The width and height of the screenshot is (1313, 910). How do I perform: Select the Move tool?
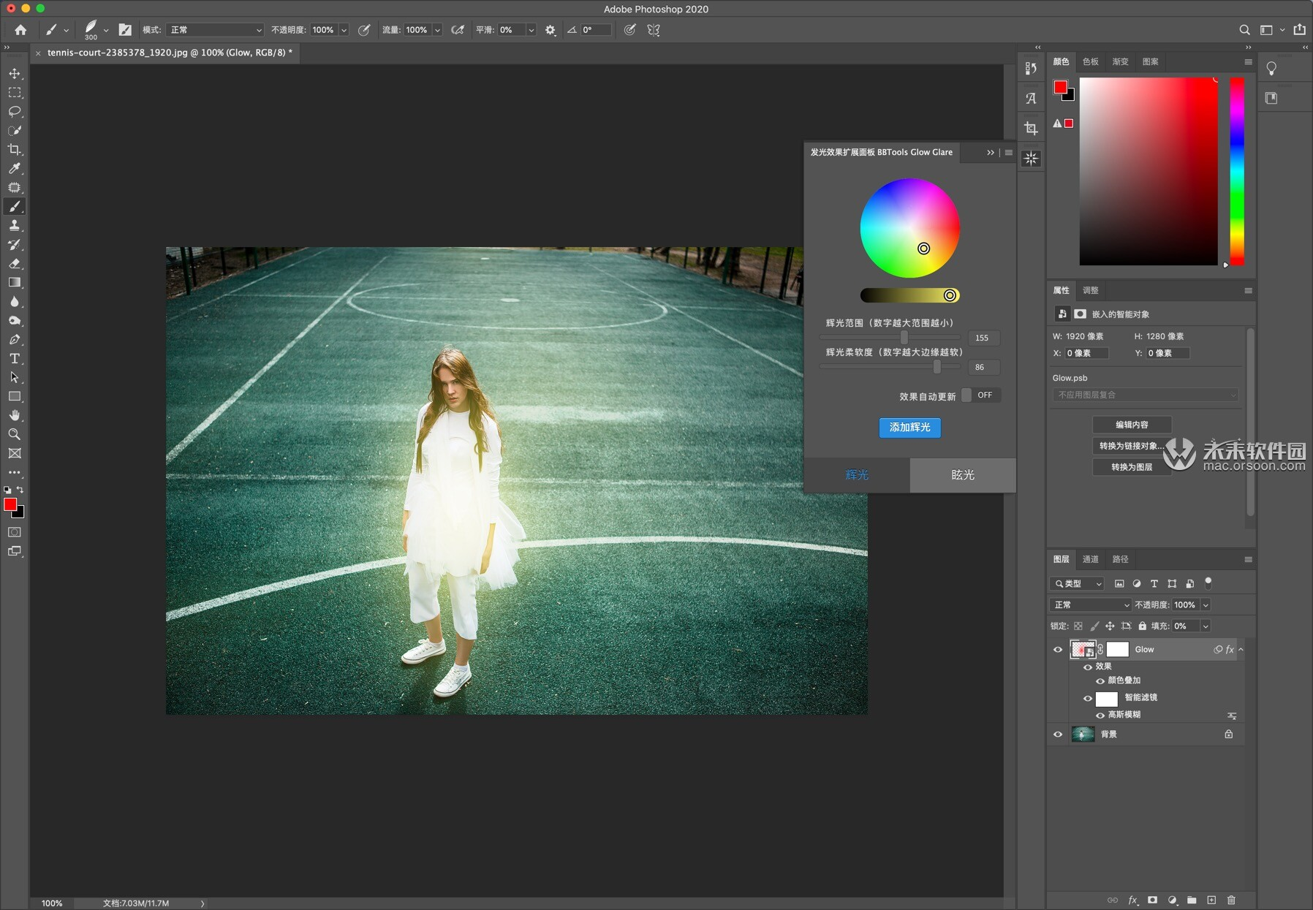coord(15,73)
